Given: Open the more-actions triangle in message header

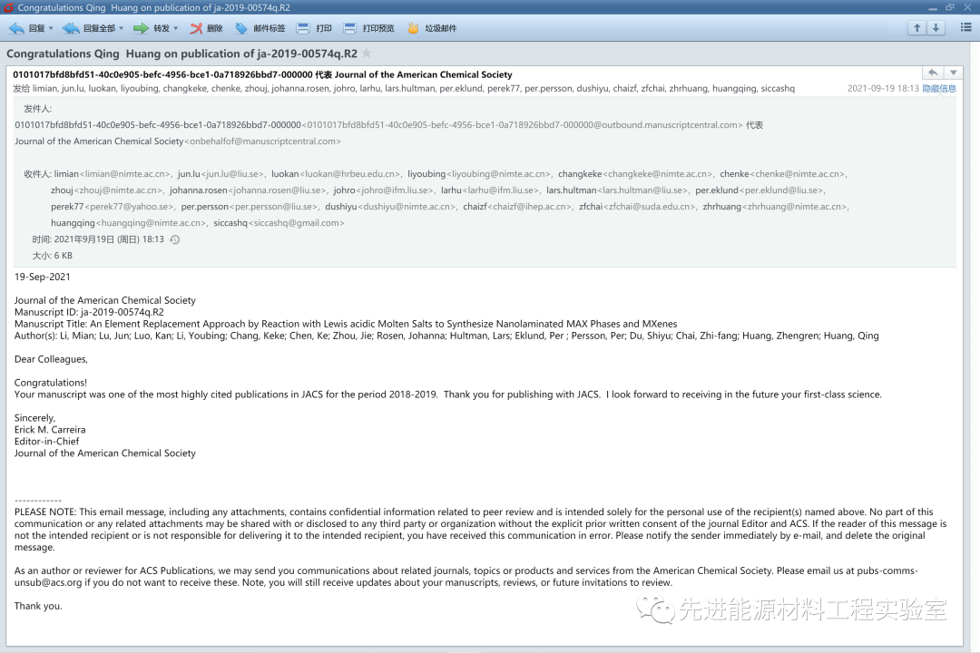Looking at the screenshot, I should click(953, 73).
